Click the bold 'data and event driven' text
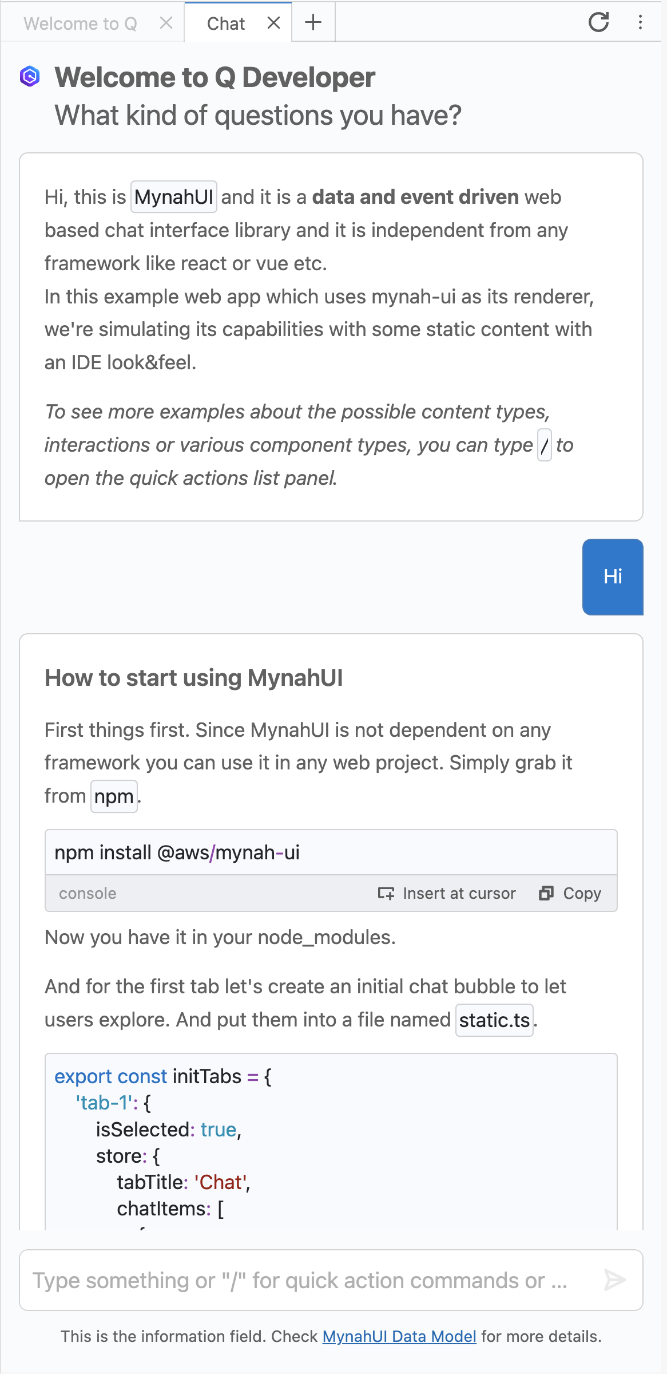Image resolution: width=667 pixels, height=1374 pixels. click(x=416, y=197)
